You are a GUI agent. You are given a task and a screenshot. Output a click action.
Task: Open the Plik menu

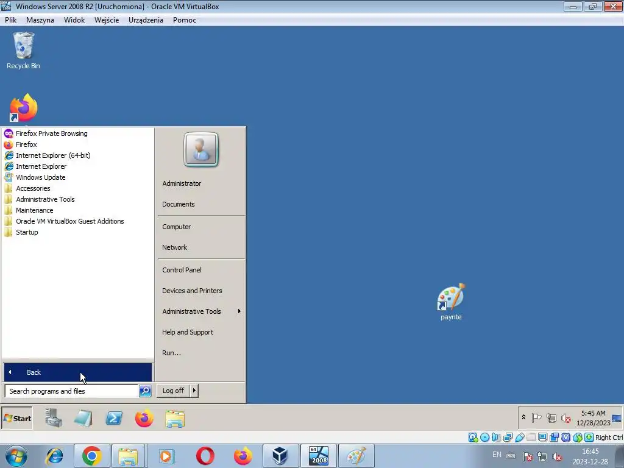[11, 20]
